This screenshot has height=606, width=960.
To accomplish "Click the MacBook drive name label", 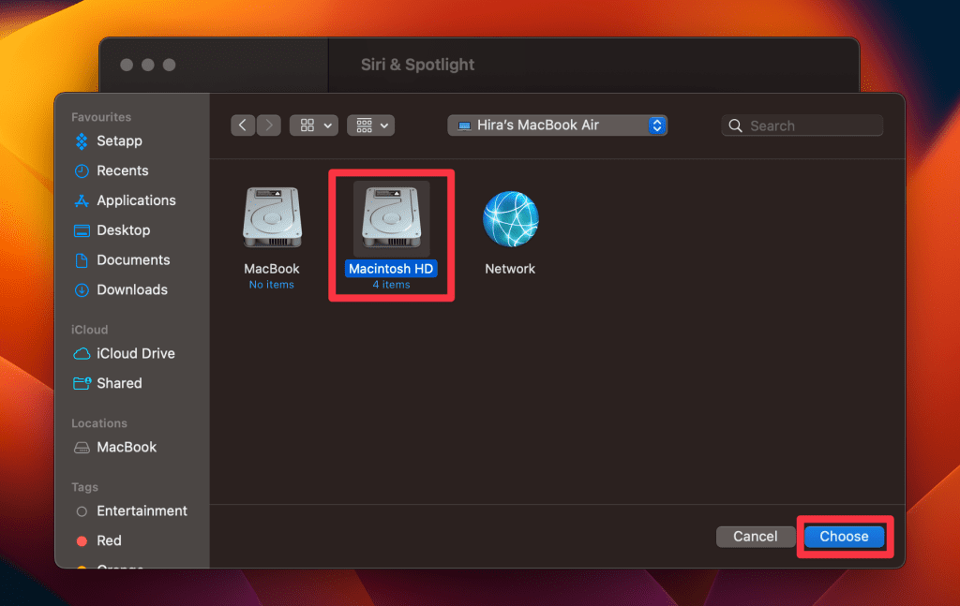I will [272, 269].
